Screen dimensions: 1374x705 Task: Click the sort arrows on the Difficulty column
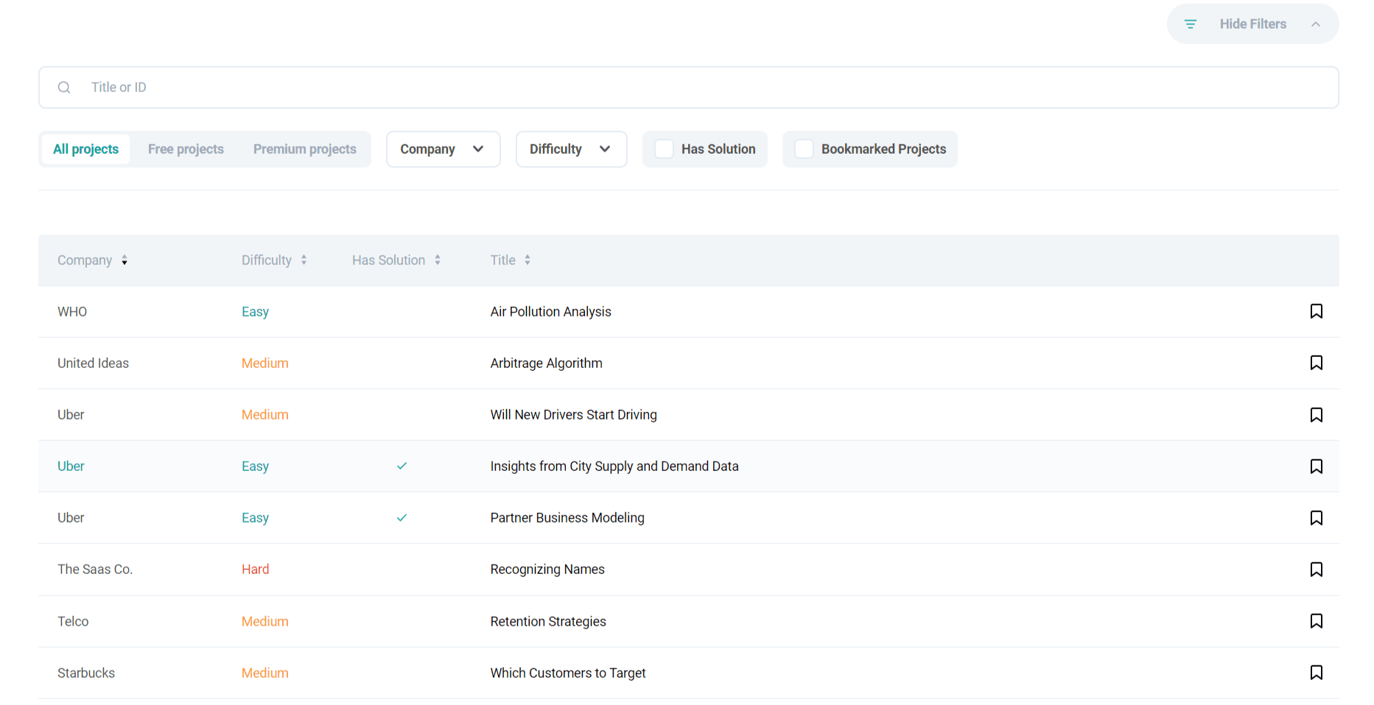pos(304,260)
